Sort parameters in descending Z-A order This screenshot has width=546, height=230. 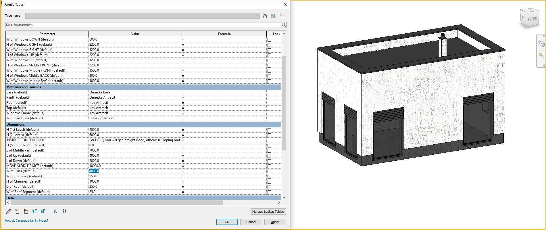tap(64, 211)
